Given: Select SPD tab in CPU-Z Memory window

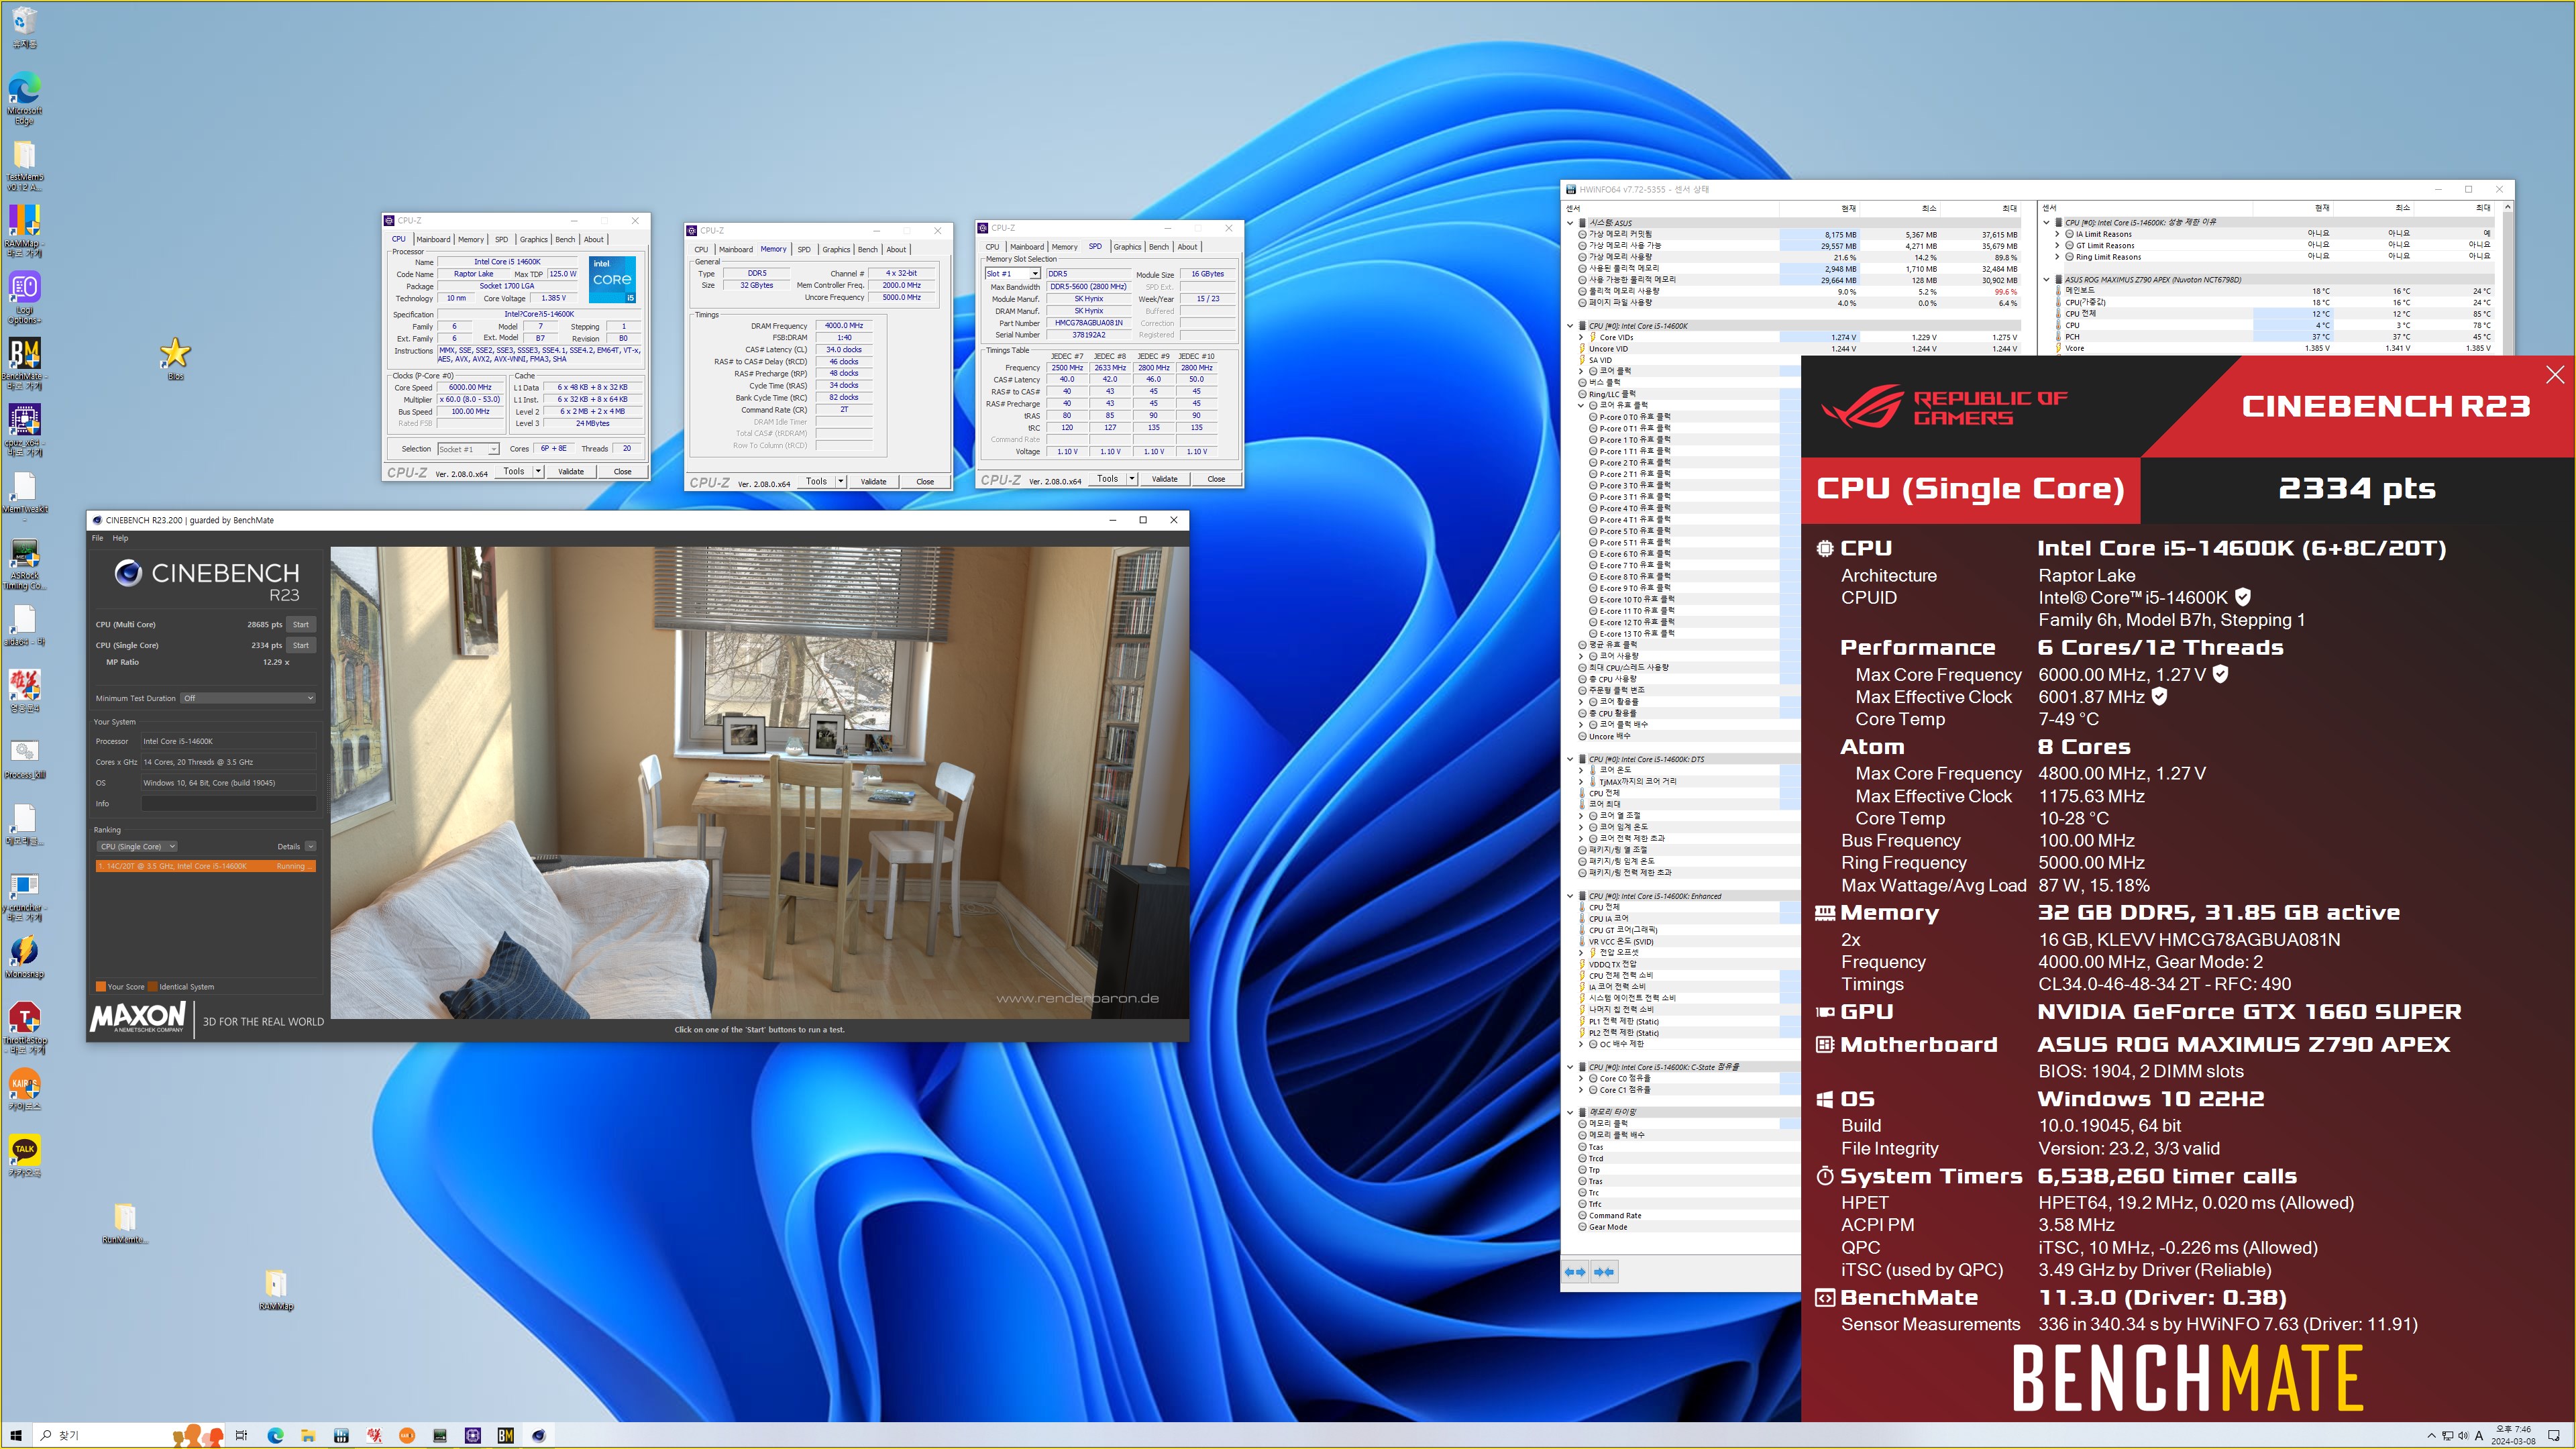Looking at the screenshot, I should pos(804,249).
